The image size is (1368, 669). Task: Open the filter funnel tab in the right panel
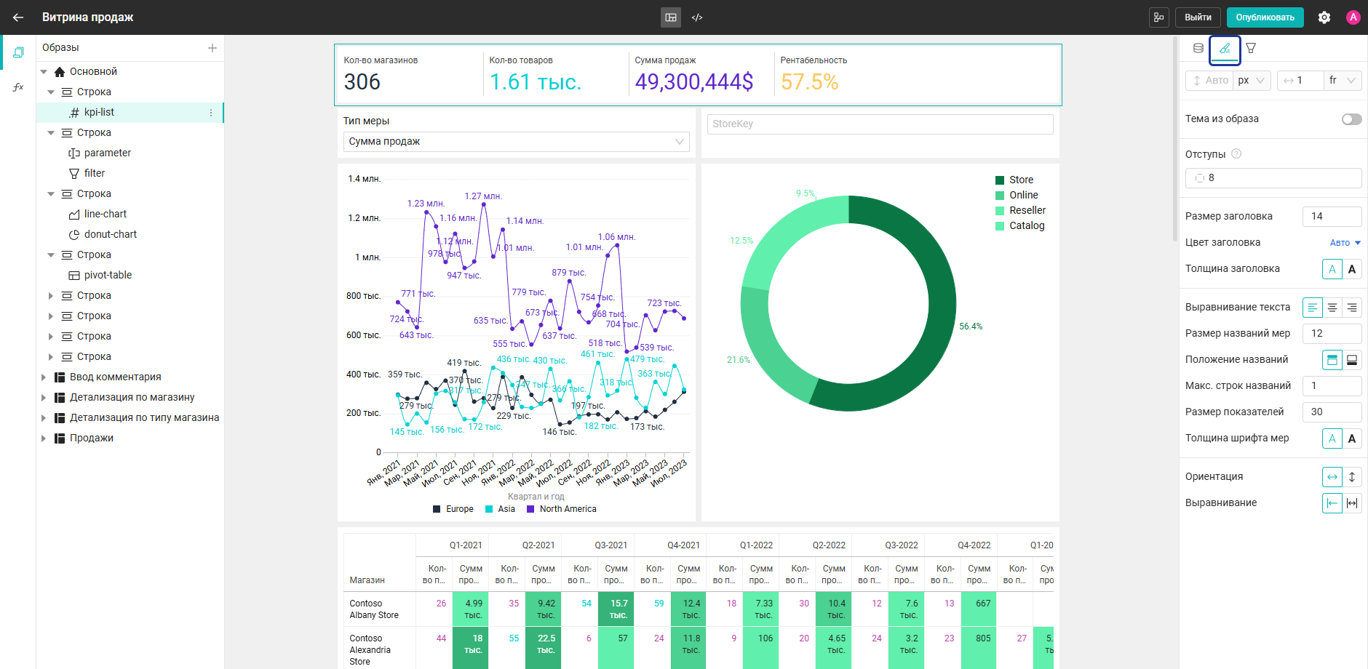[x=1251, y=48]
